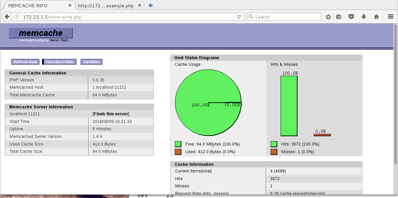
Task: Click the orange Misses bar in chart
Action: (322, 135)
